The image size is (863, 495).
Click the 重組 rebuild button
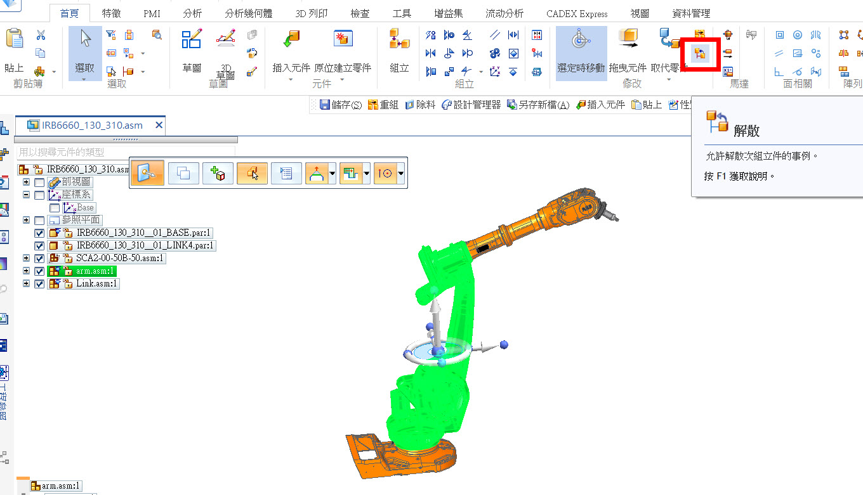383,105
